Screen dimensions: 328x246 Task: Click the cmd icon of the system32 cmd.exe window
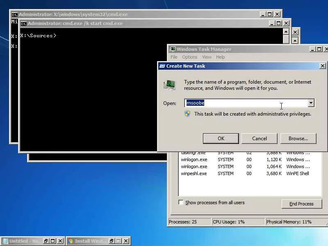14,15
